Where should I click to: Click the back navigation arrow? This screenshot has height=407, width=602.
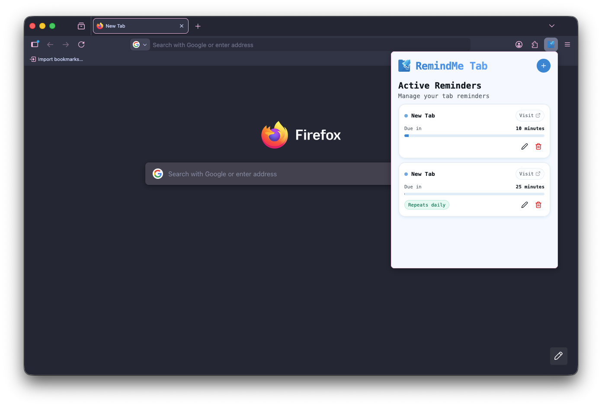click(x=50, y=44)
